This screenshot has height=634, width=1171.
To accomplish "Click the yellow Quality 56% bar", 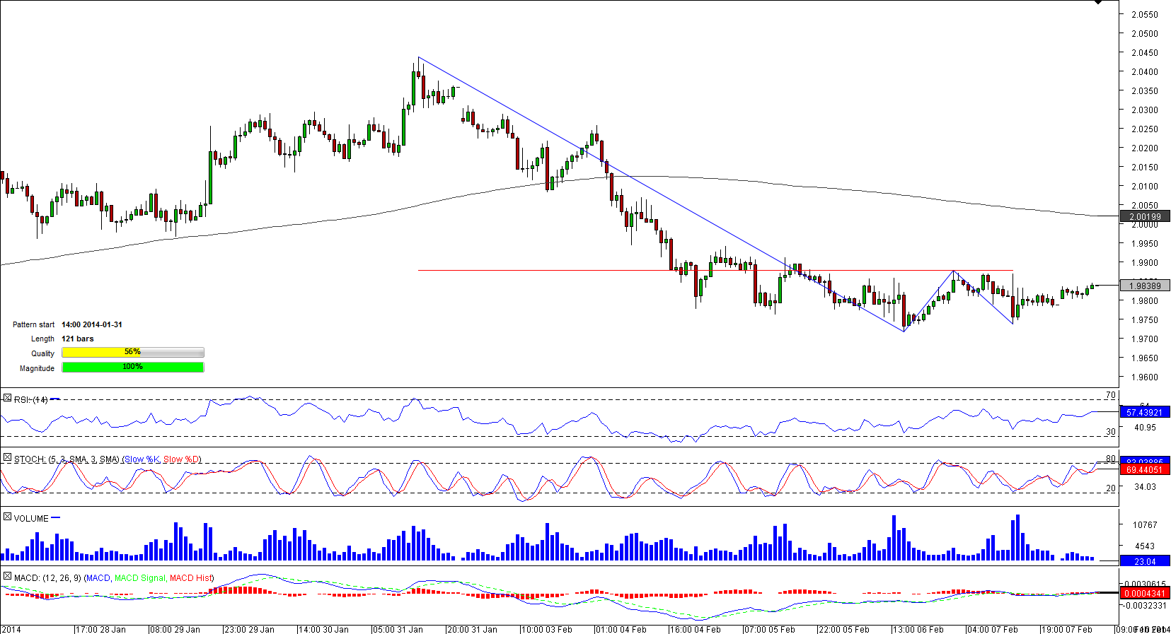I will click(132, 352).
